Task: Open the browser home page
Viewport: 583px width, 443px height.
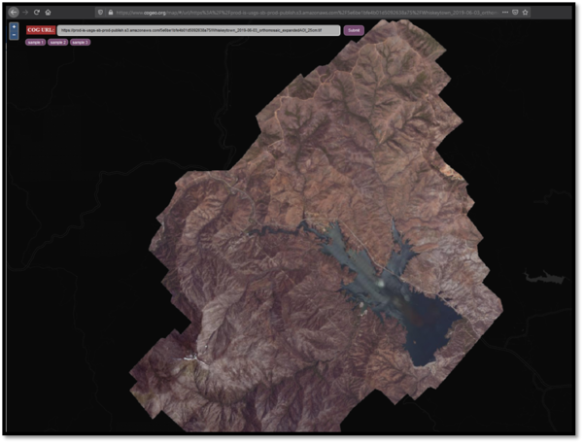Action: tap(48, 12)
